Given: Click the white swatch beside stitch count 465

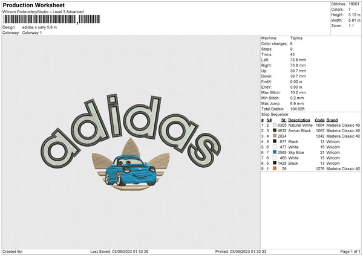Looking at the screenshot, I should pyautogui.click(x=275, y=158).
